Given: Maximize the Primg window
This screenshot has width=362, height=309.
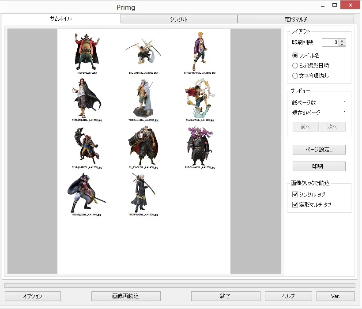Looking at the screenshot, I should (x=335, y=5).
